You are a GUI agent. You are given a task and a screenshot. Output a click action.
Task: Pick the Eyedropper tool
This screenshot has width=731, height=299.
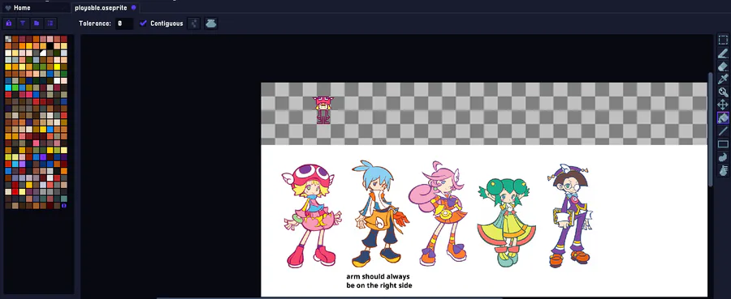coord(723,79)
